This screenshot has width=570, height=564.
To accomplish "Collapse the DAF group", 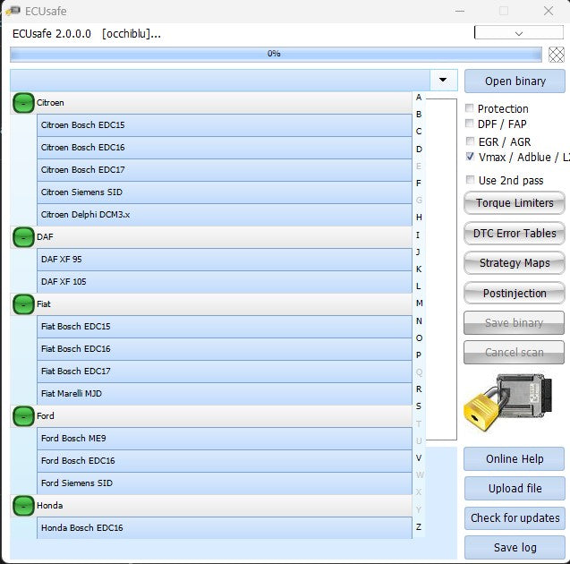I will point(23,237).
